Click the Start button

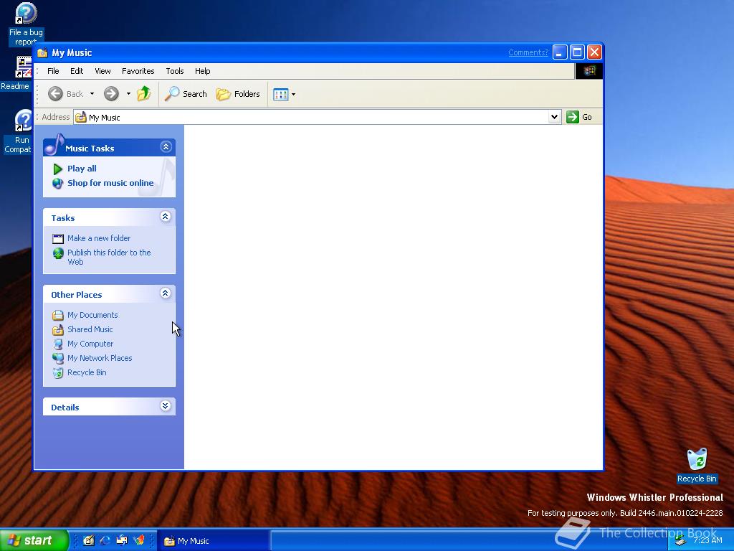pyautogui.click(x=34, y=540)
